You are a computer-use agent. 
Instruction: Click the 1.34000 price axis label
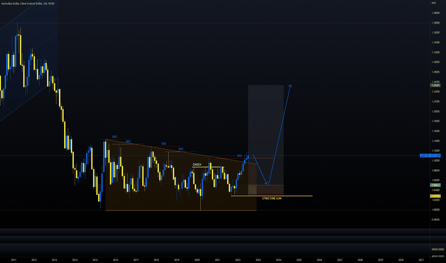point(435,43)
